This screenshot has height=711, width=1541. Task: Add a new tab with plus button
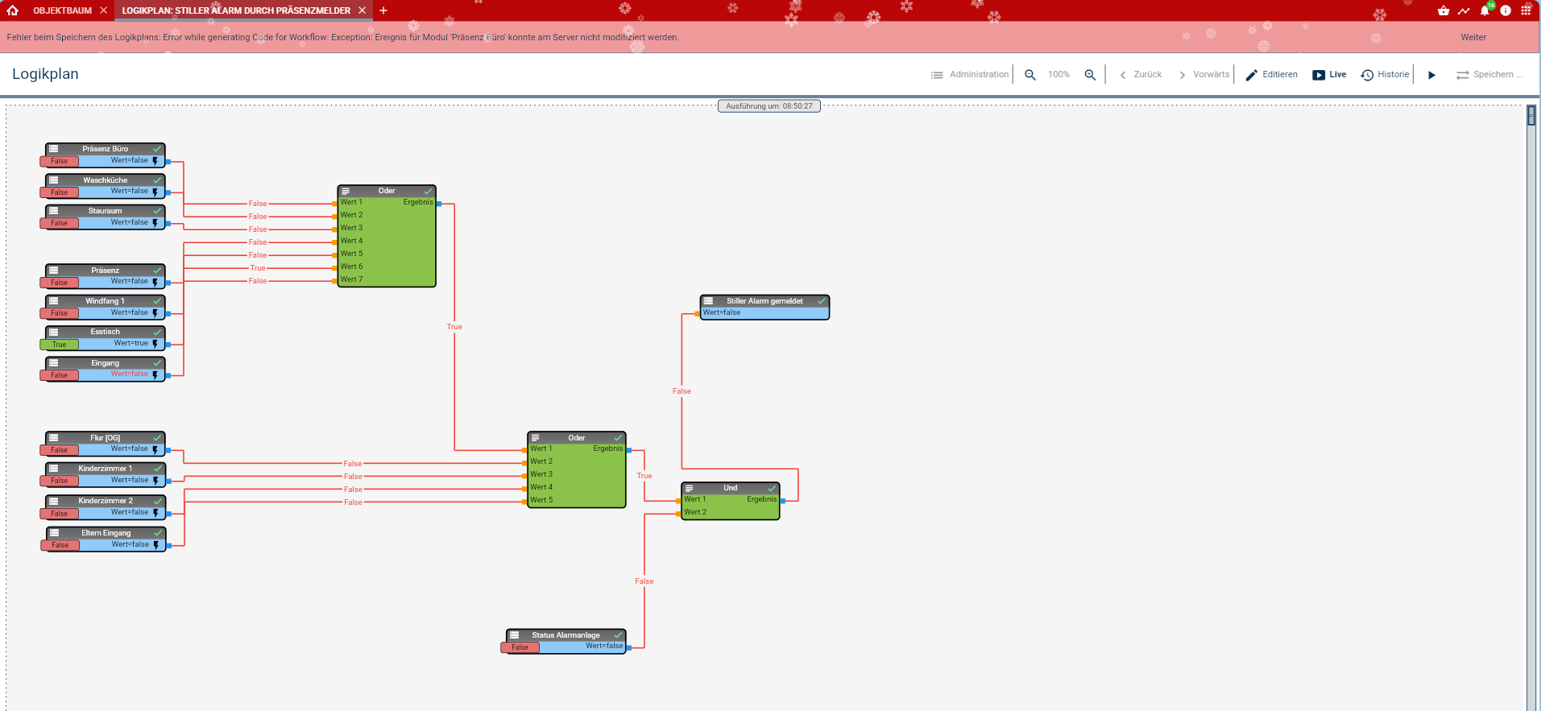[x=383, y=10]
